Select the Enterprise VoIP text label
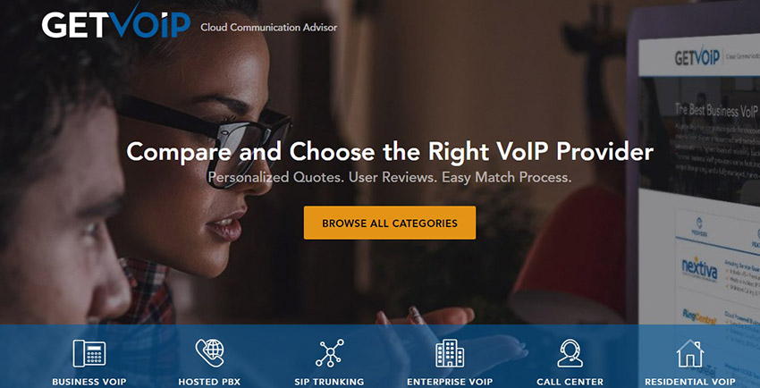760x388 pixels. point(450,382)
